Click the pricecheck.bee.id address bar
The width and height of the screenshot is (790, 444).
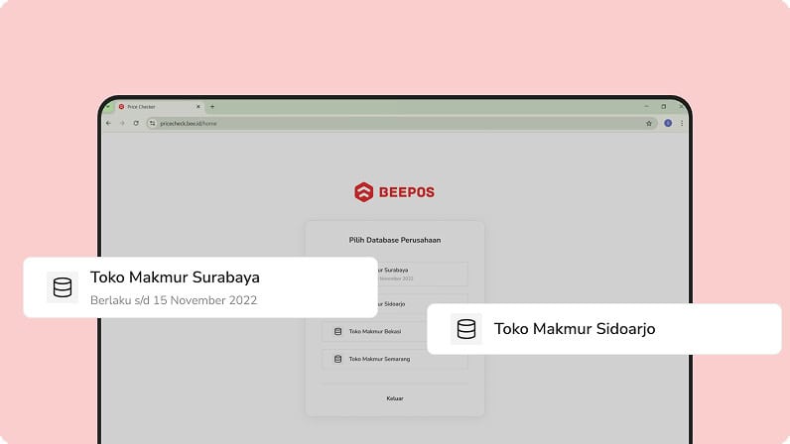pos(402,123)
